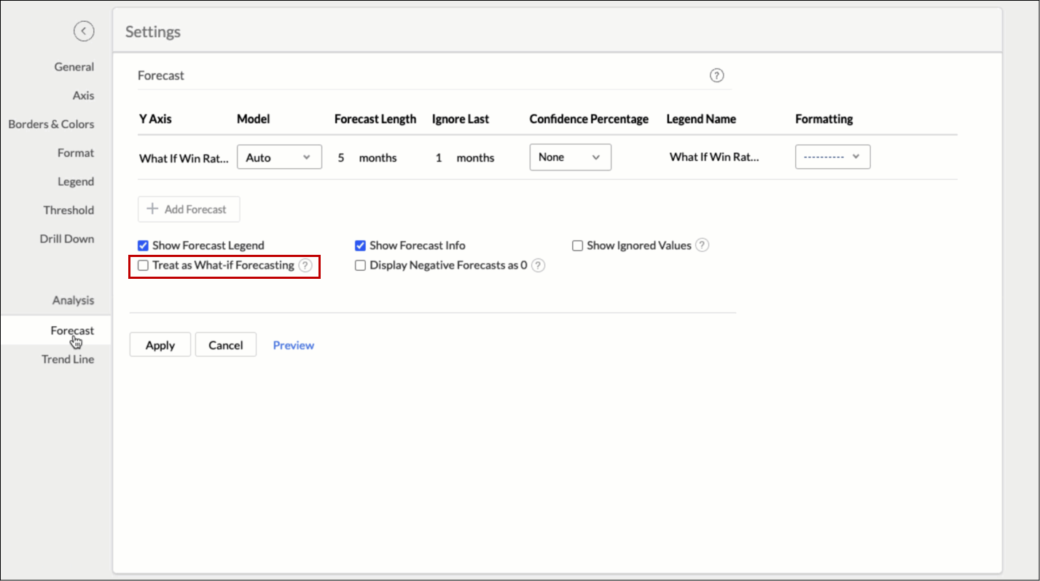Open the Forecast section help icon

(716, 76)
